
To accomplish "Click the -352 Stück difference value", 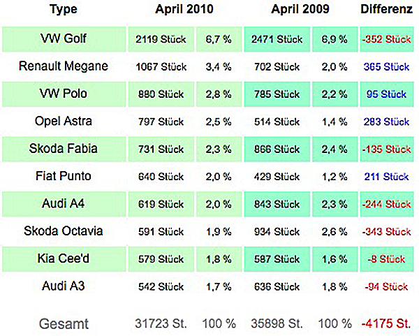I will click(387, 39).
